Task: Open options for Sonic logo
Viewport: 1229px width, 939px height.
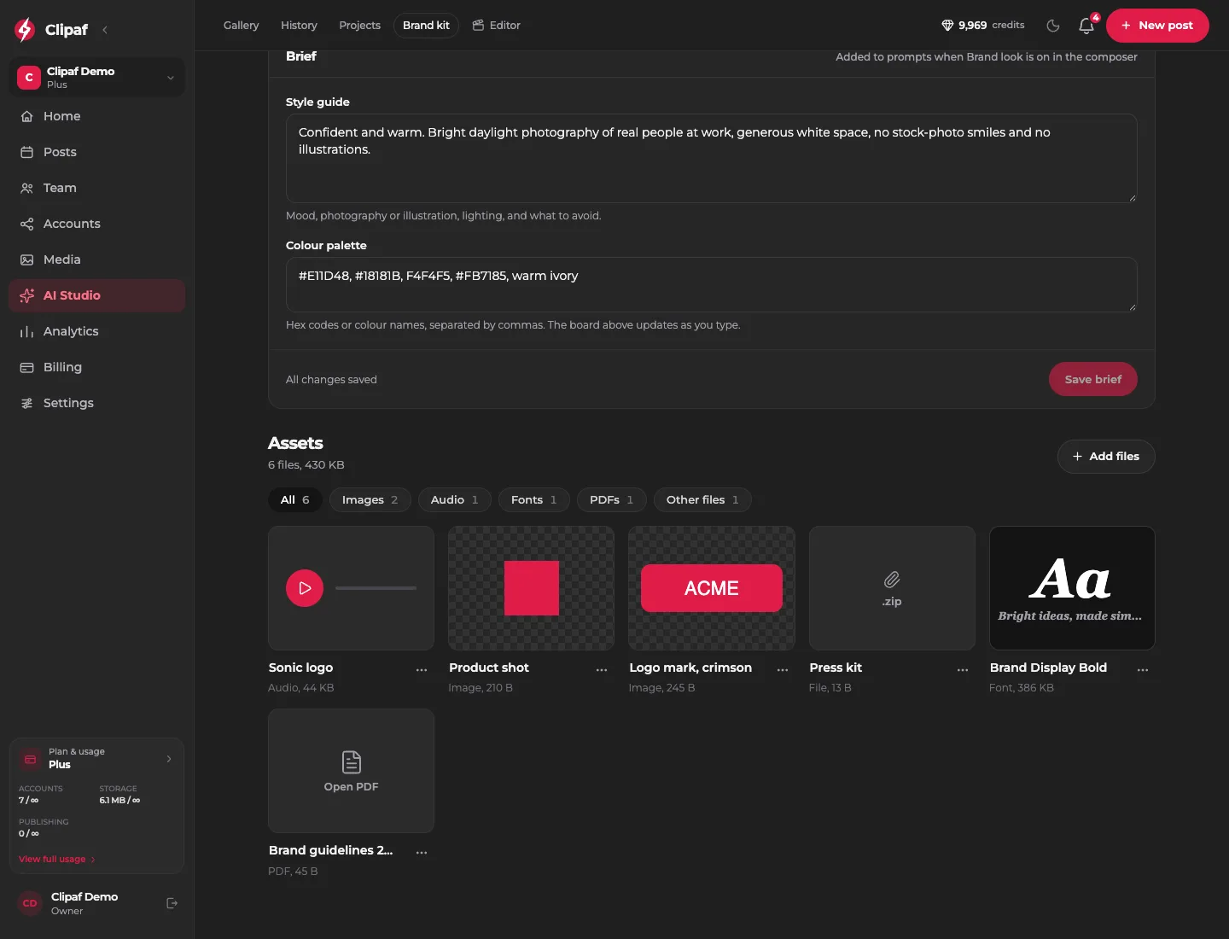Action: 422,670
